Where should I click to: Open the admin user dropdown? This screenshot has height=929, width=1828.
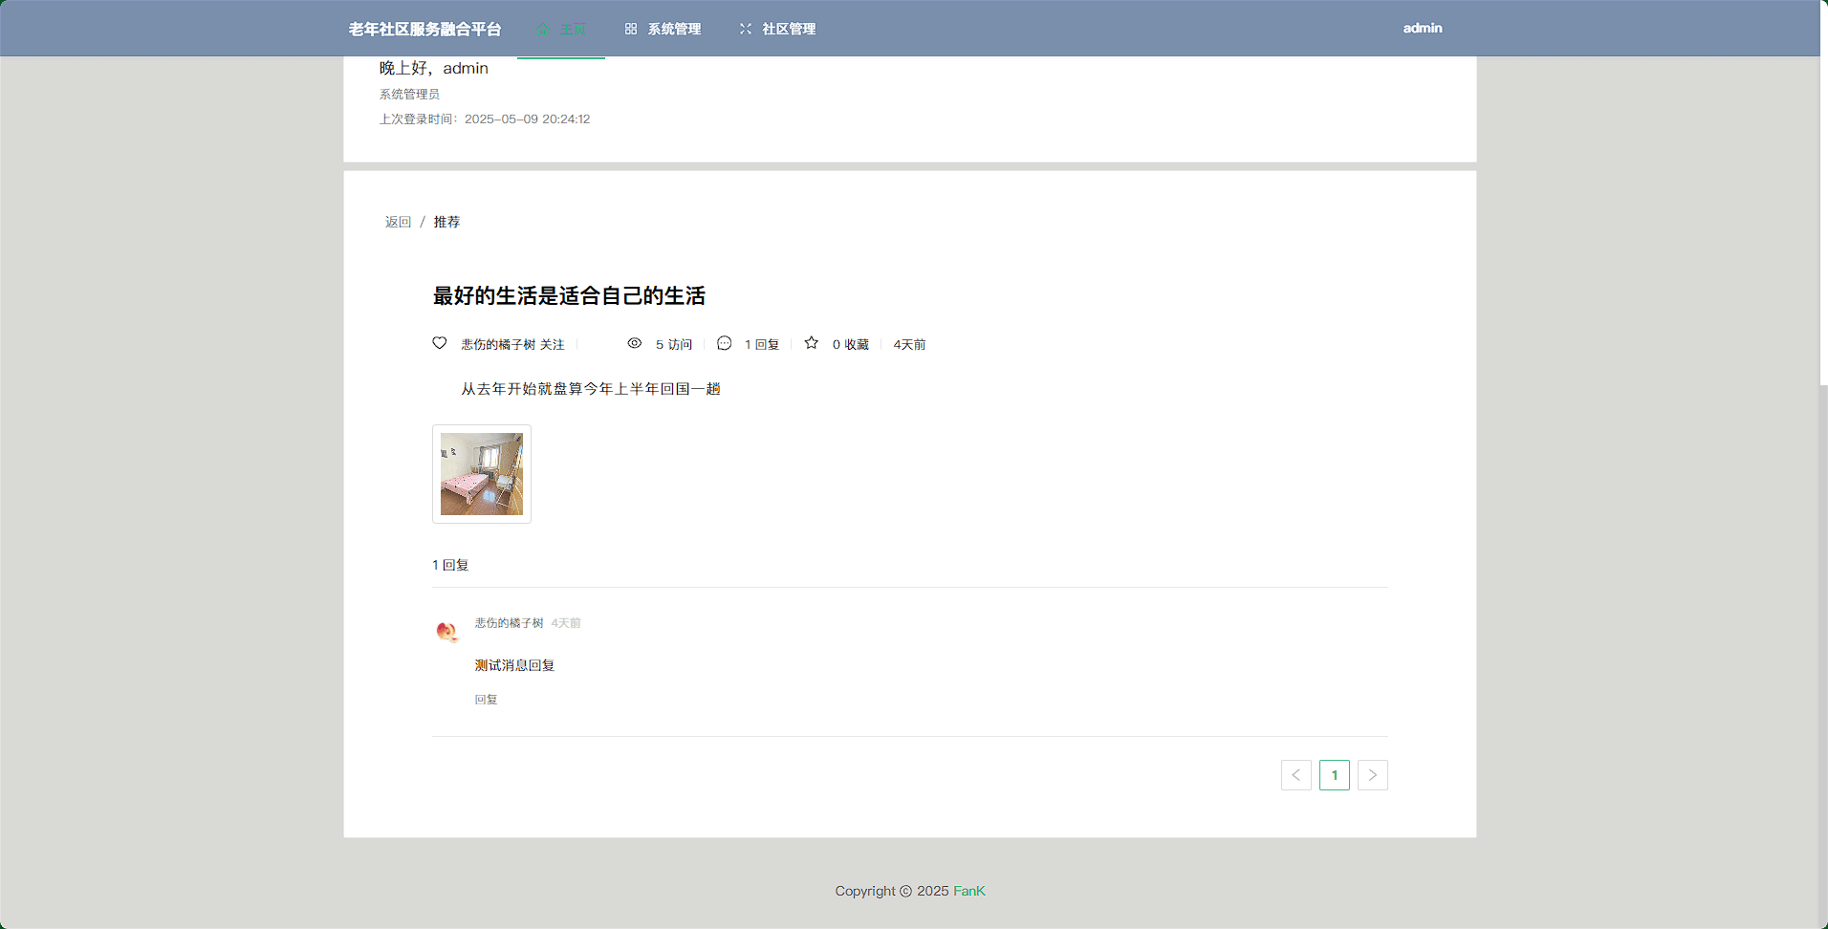(x=1422, y=28)
